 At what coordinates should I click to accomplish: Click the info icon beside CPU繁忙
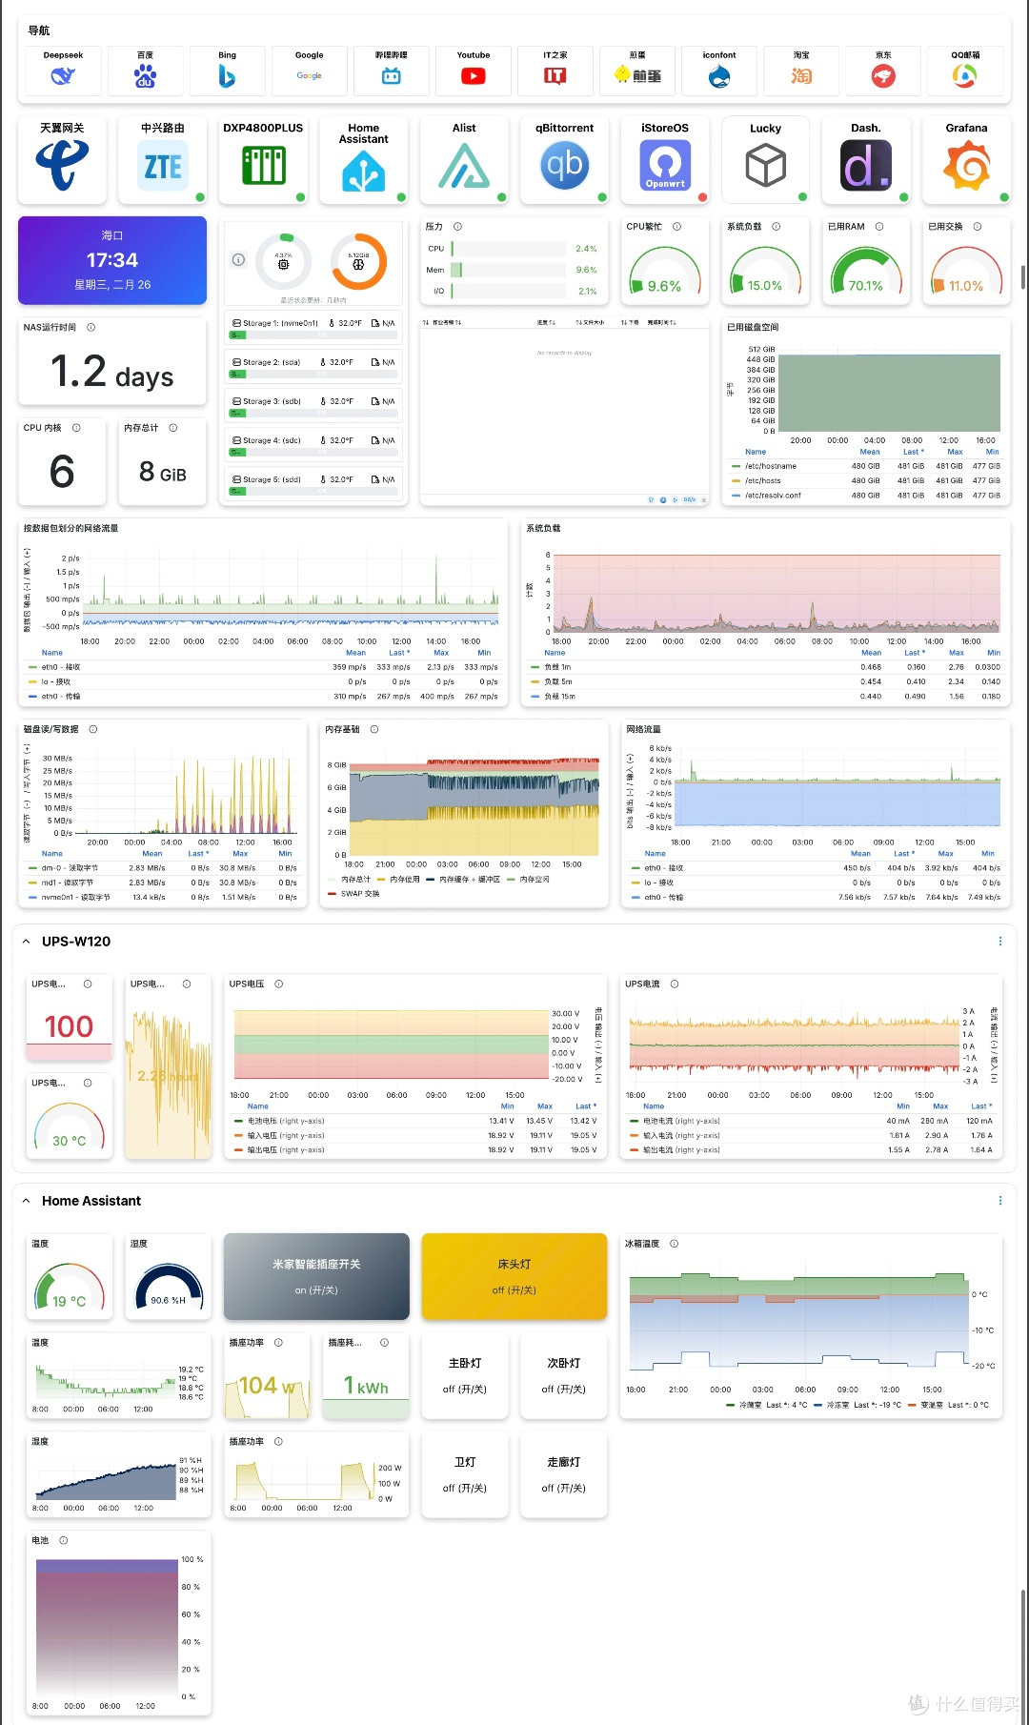(x=676, y=227)
